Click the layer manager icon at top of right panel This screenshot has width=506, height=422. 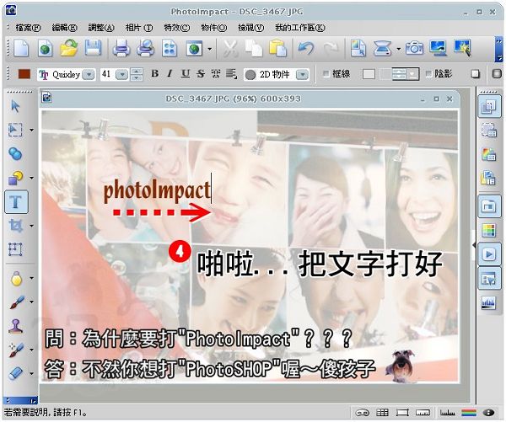pyautogui.click(x=489, y=107)
